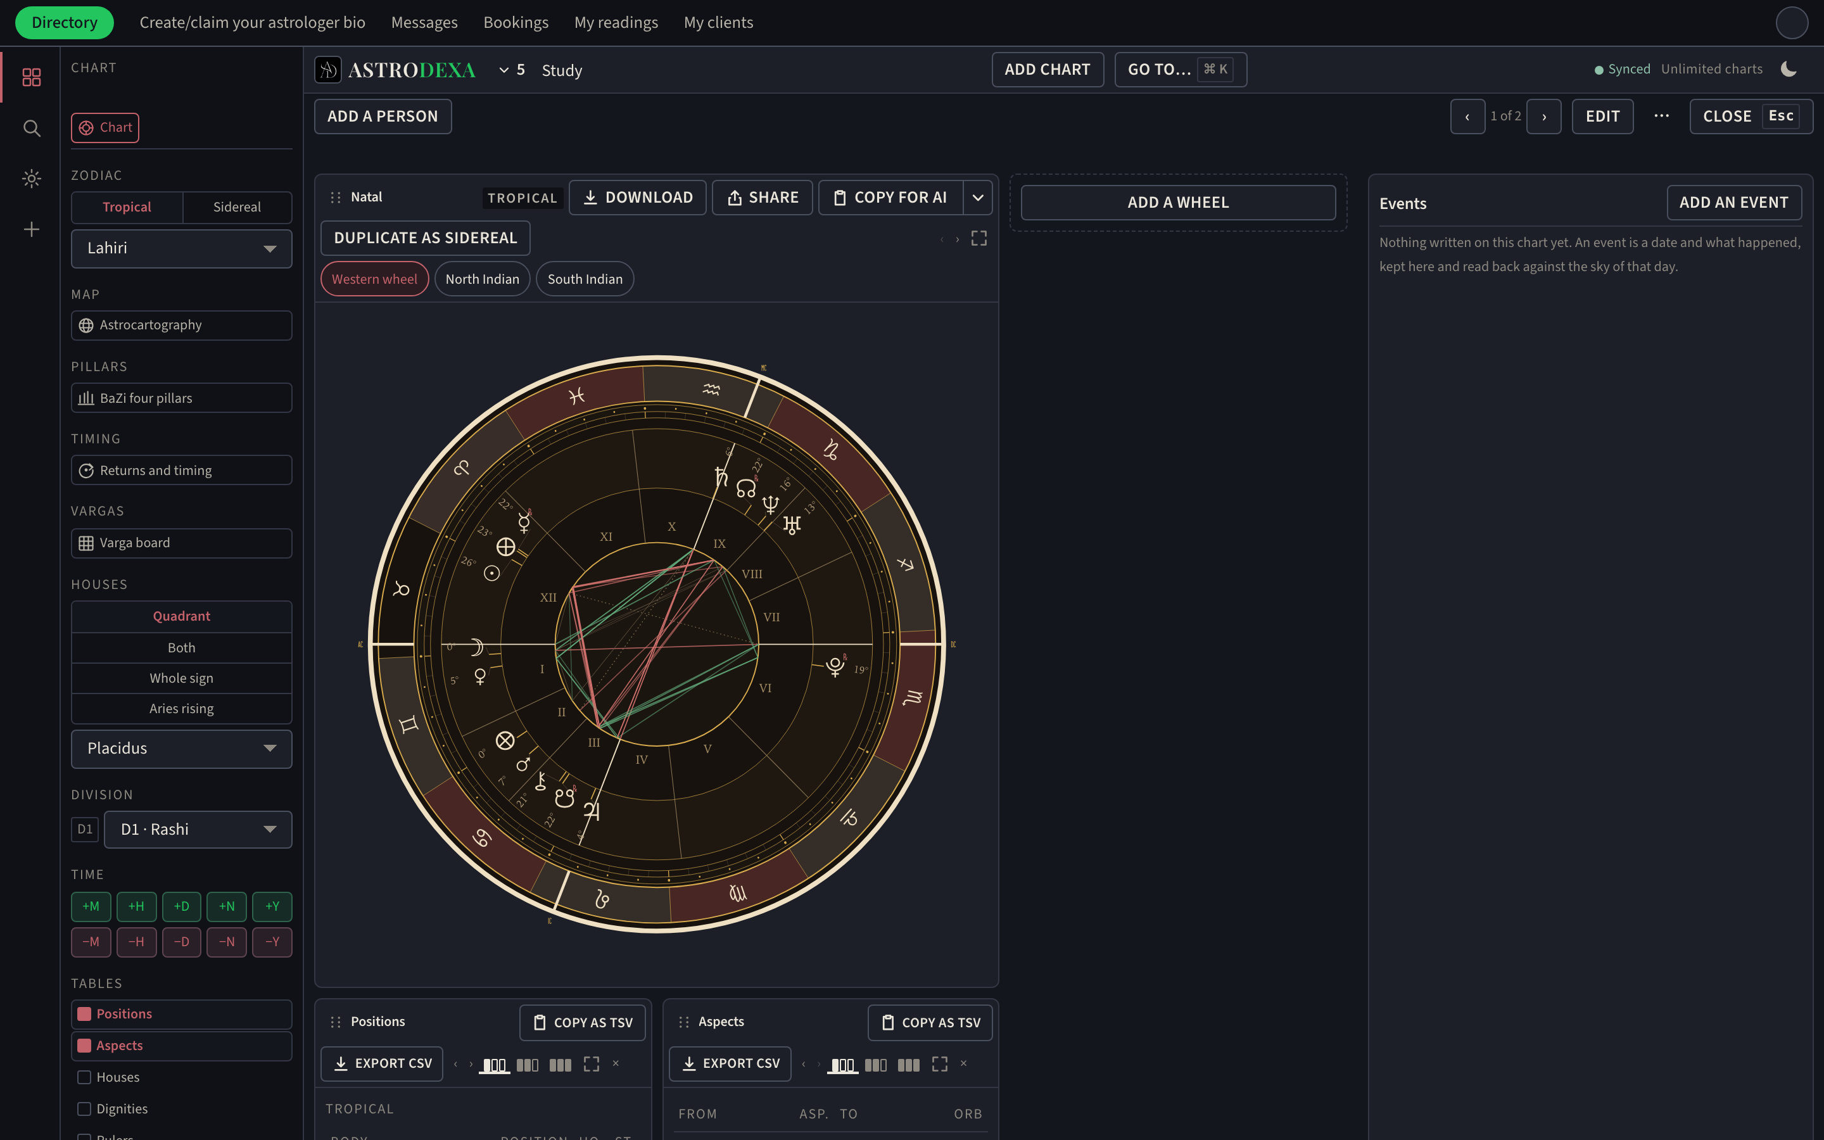Expand the Aspects panel to fullscreen
The image size is (1824, 1140).
tap(940, 1064)
